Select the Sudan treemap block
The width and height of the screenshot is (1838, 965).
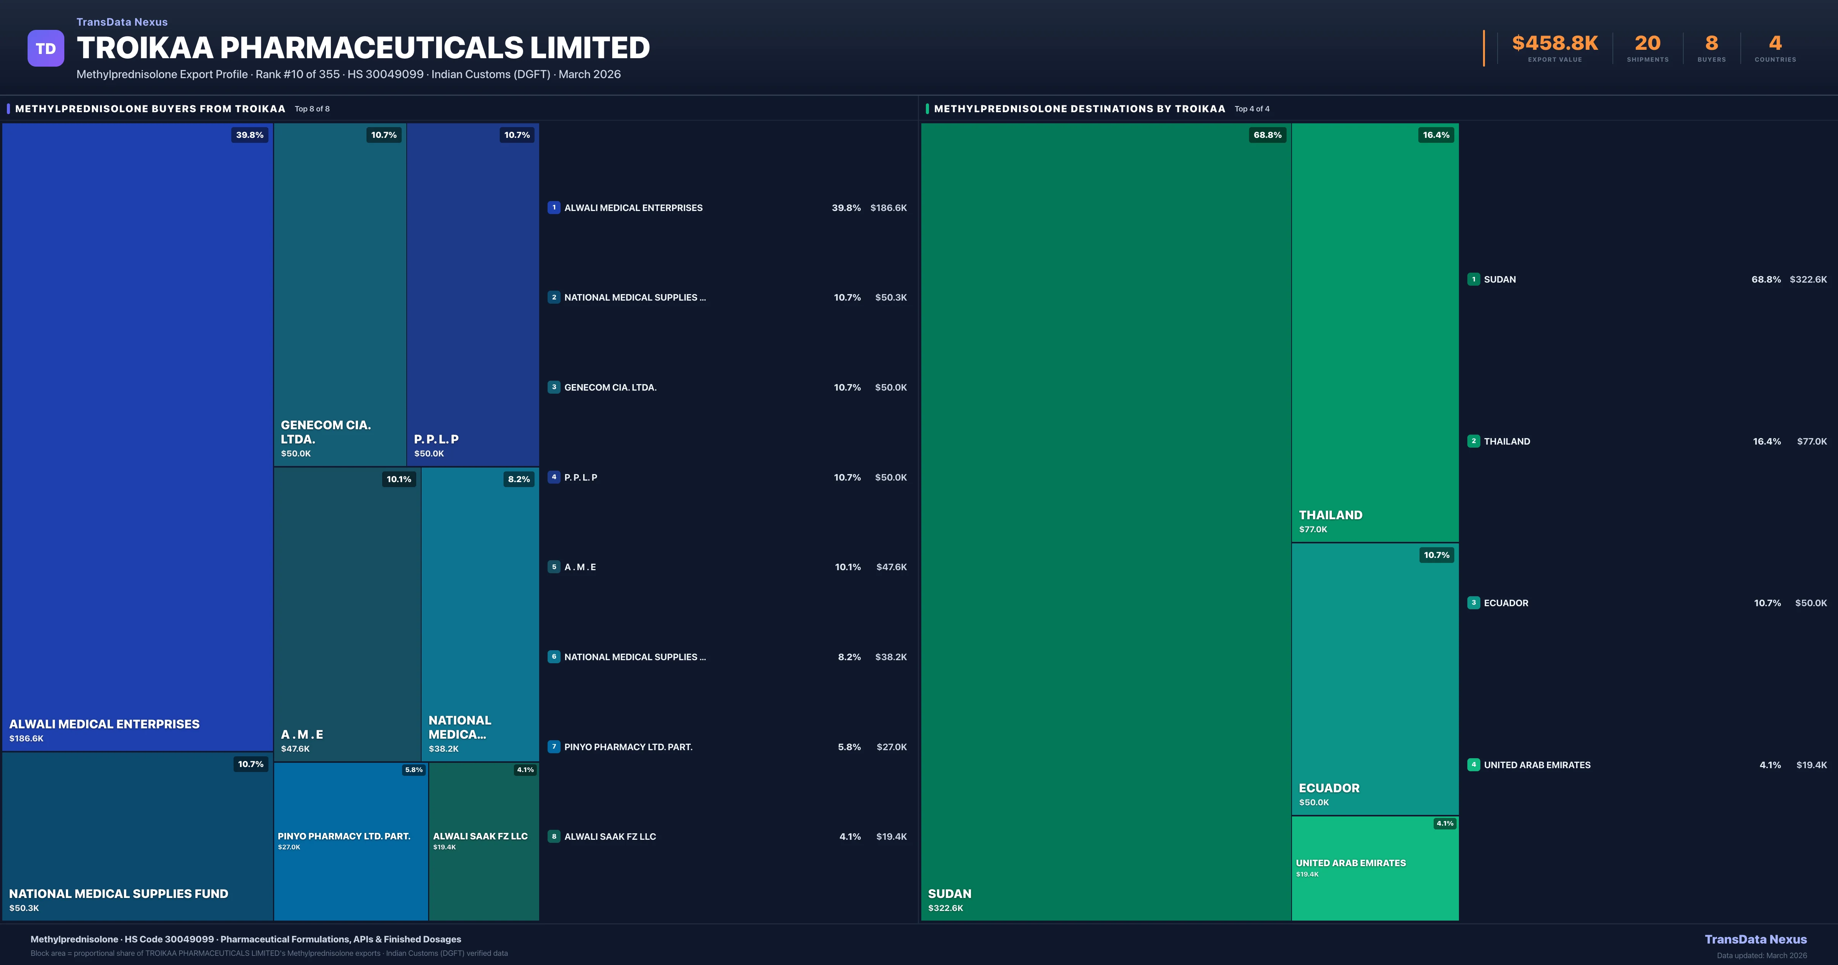point(1105,521)
